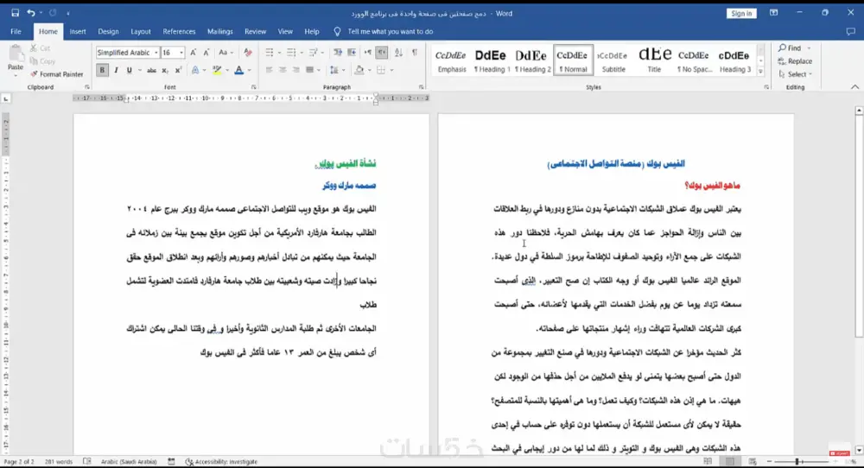864x468 pixels.
Task: Open the font name dropdown Simplified Arabic
Action: [x=156, y=53]
